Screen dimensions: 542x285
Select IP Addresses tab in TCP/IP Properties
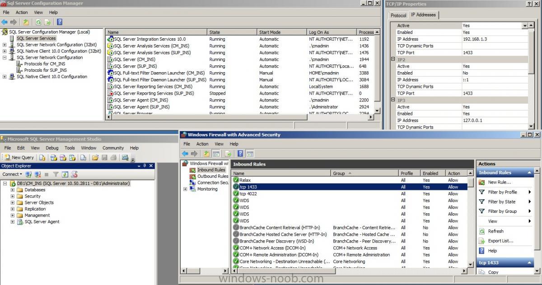tap(423, 14)
